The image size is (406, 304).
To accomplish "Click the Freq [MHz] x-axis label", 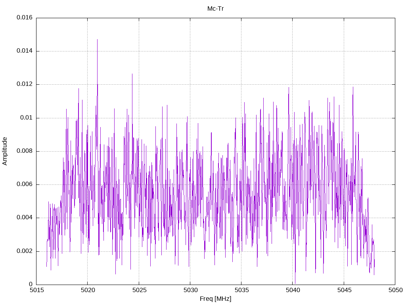I will (x=215, y=299).
